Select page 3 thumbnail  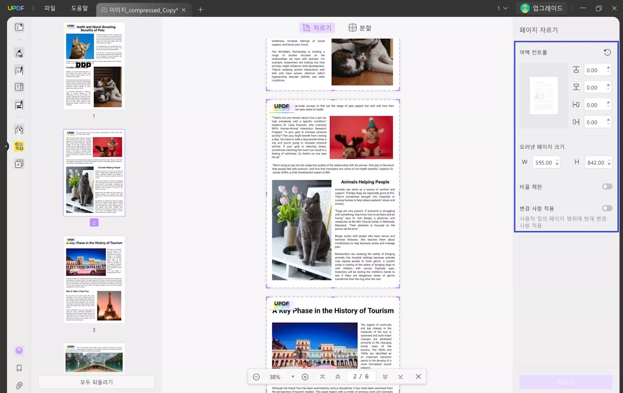coord(94,279)
